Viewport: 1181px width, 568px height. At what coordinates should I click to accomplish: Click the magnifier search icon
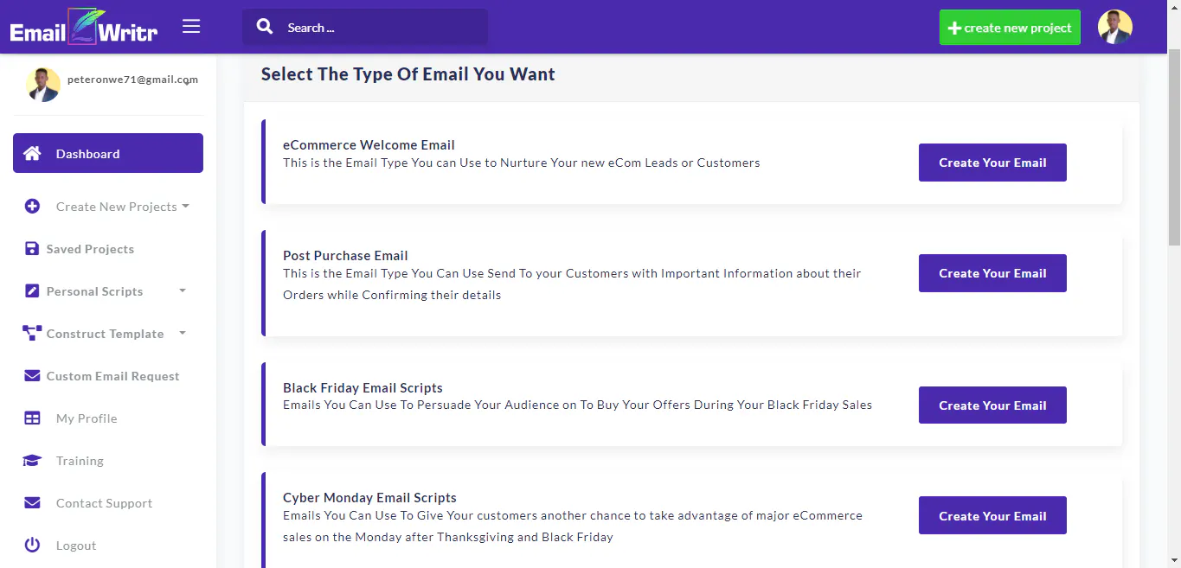[265, 27]
